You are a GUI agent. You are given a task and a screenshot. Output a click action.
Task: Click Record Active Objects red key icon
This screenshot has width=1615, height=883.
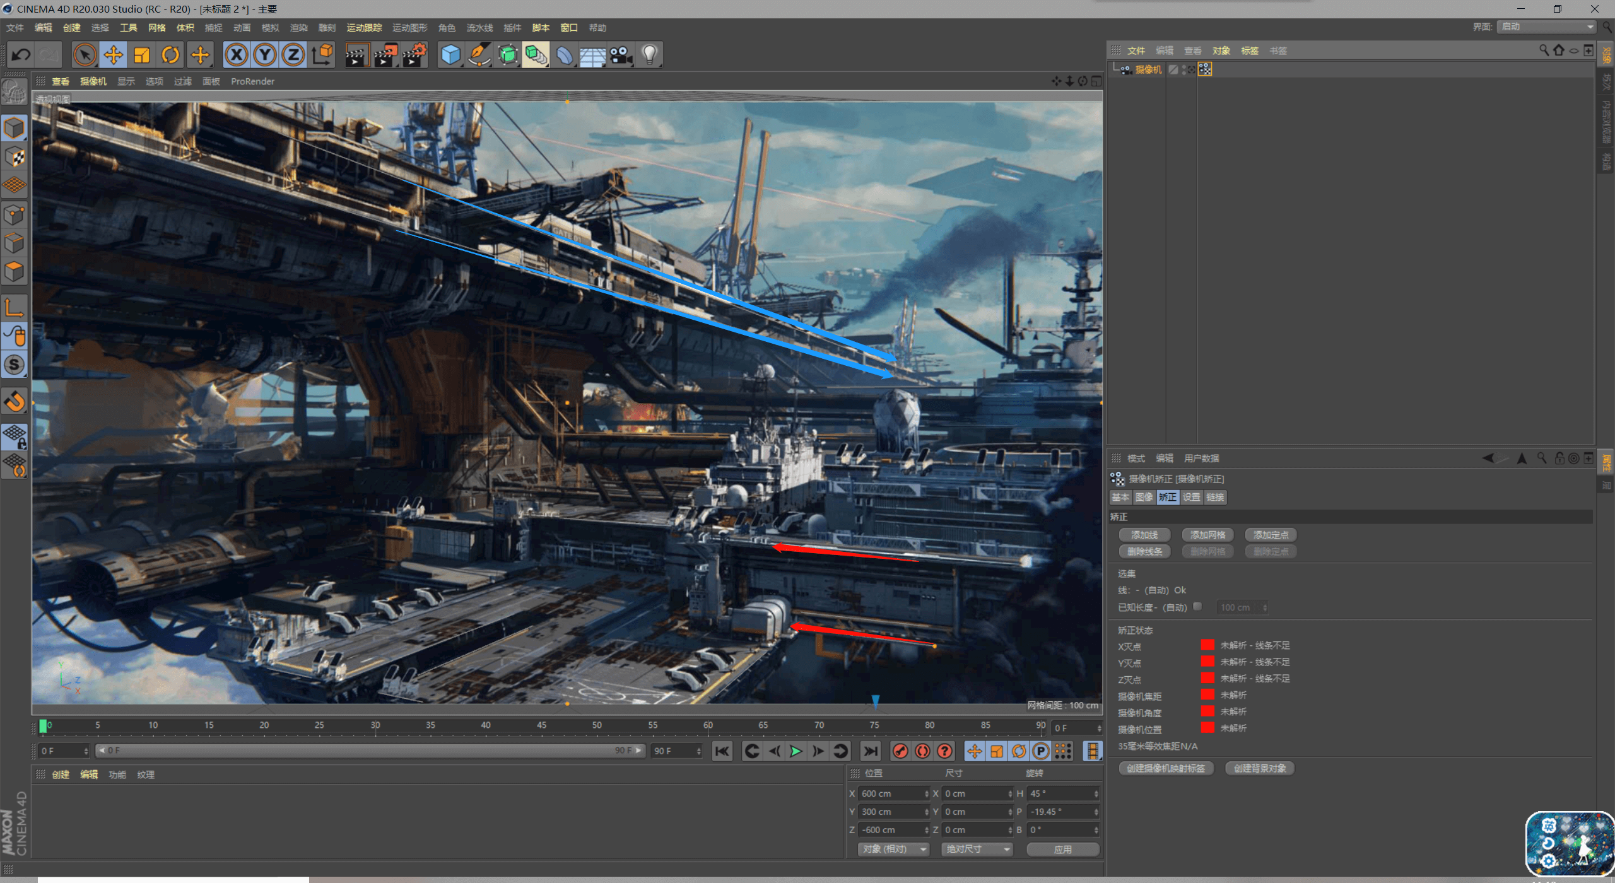(x=901, y=751)
